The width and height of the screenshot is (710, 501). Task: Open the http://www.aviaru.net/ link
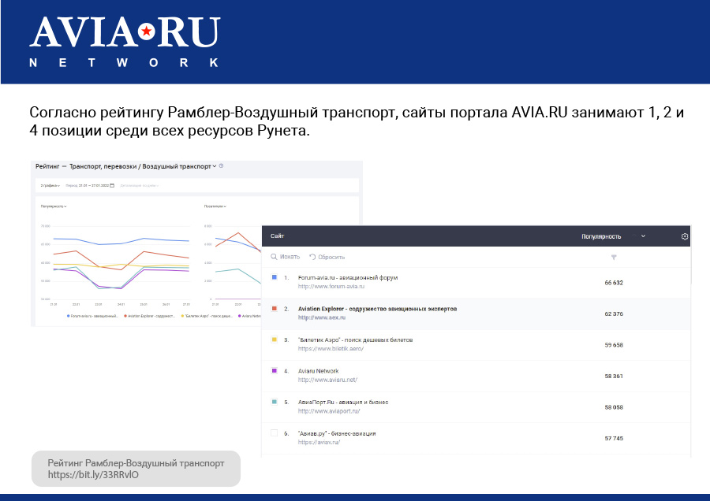[x=327, y=380]
